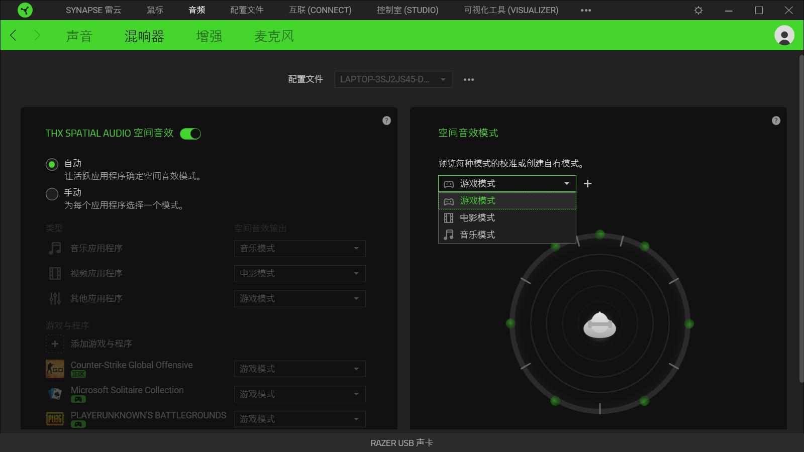
Task: Select the 自动 radio button
Action: [x=52, y=163]
